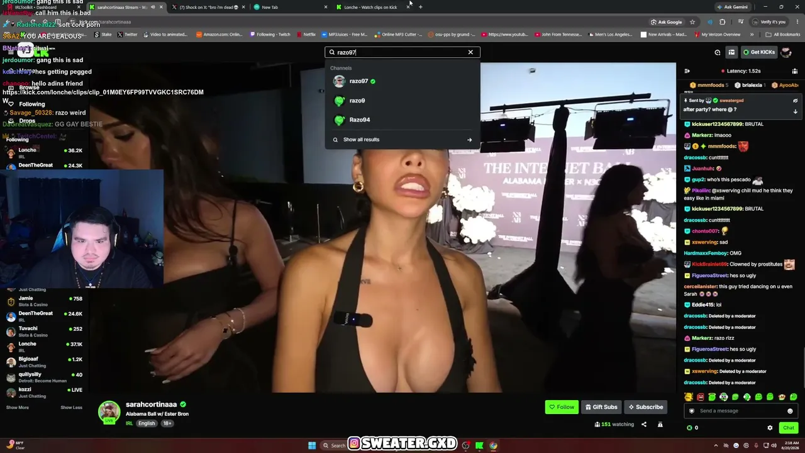Select the yellow emote in quick emote bar
The image size is (805, 453).
pos(689,397)
